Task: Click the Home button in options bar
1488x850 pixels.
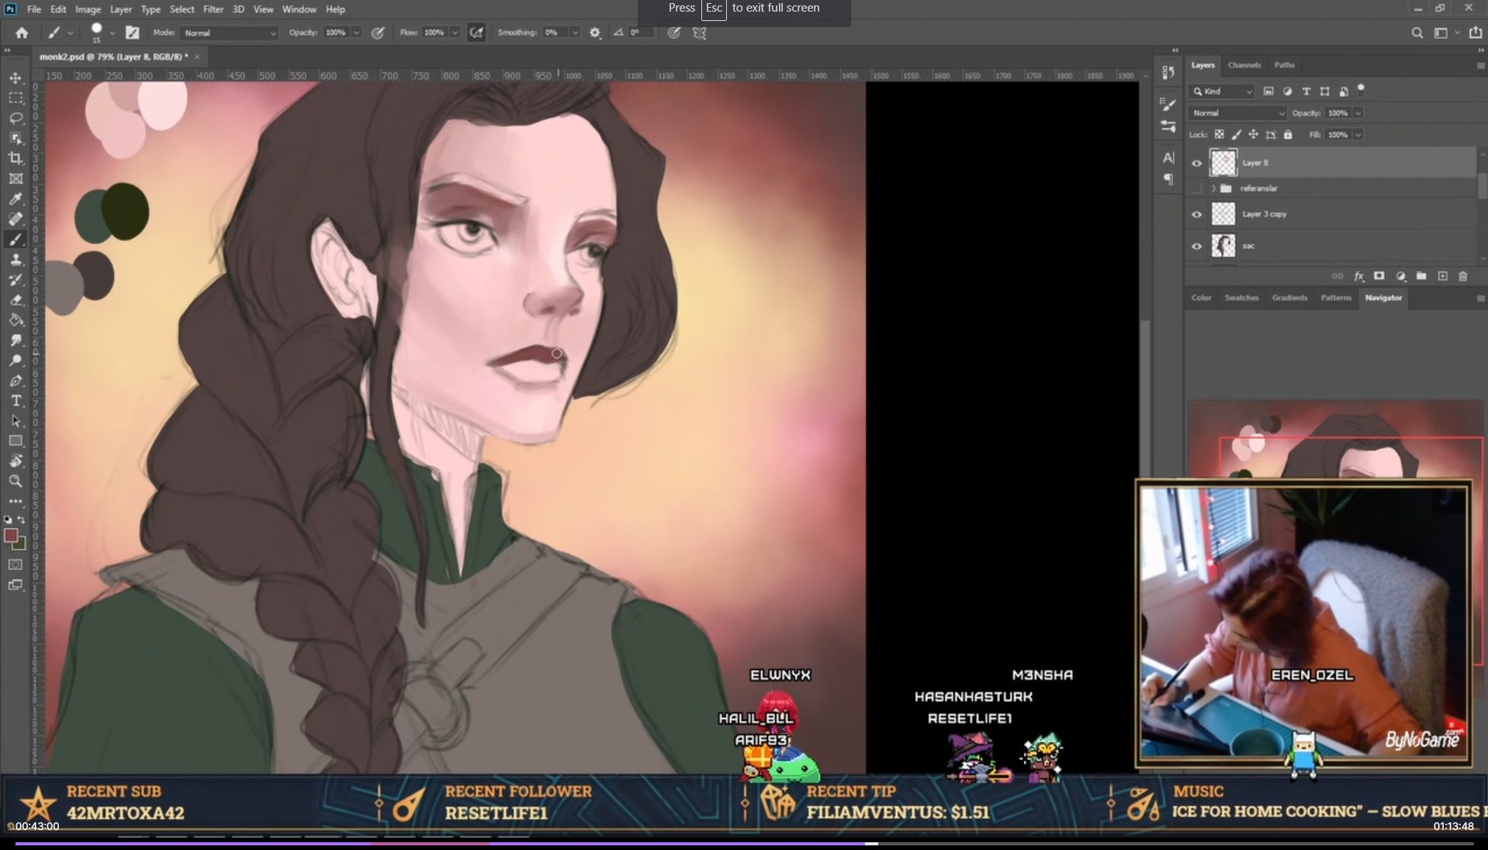Action: (22, 33)
